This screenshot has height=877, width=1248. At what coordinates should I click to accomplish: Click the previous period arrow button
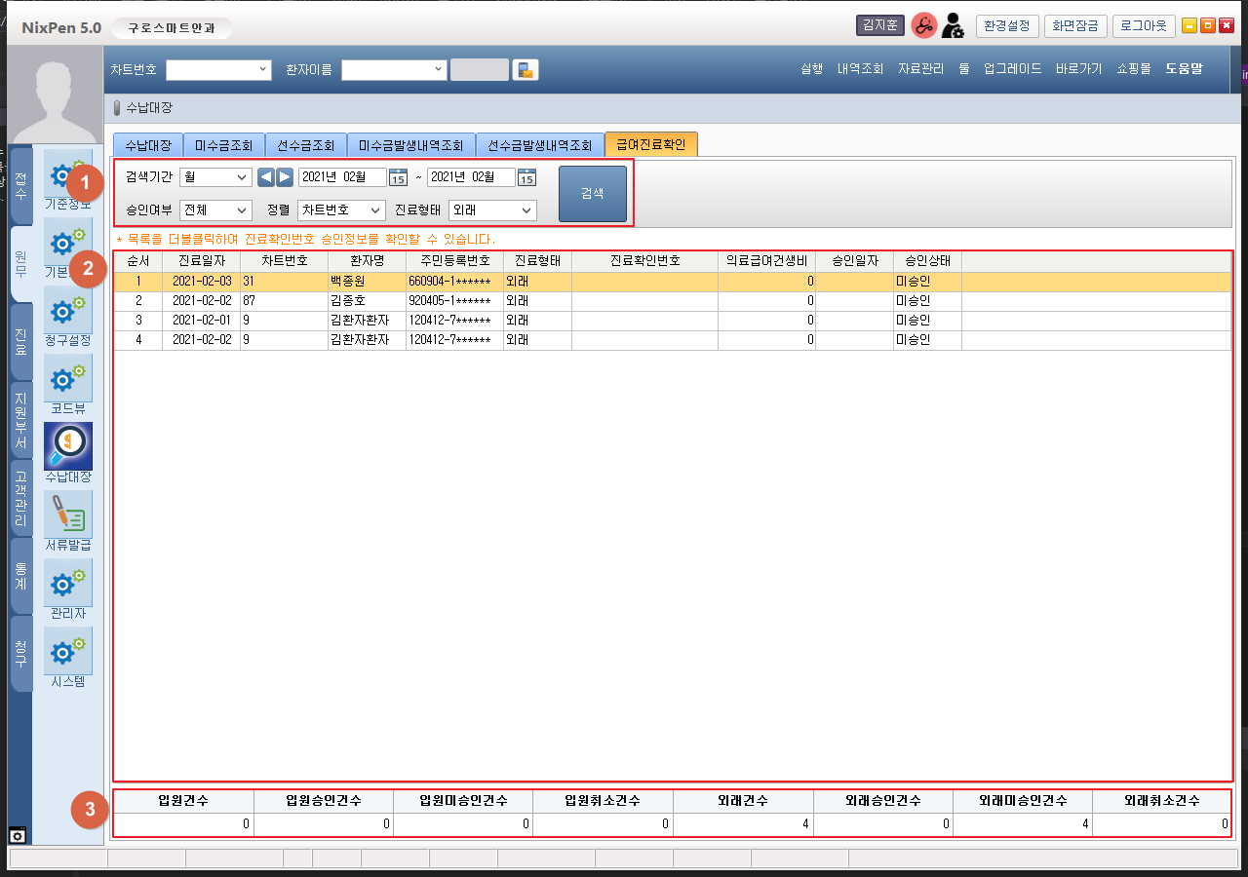click(x=265, y=177)
